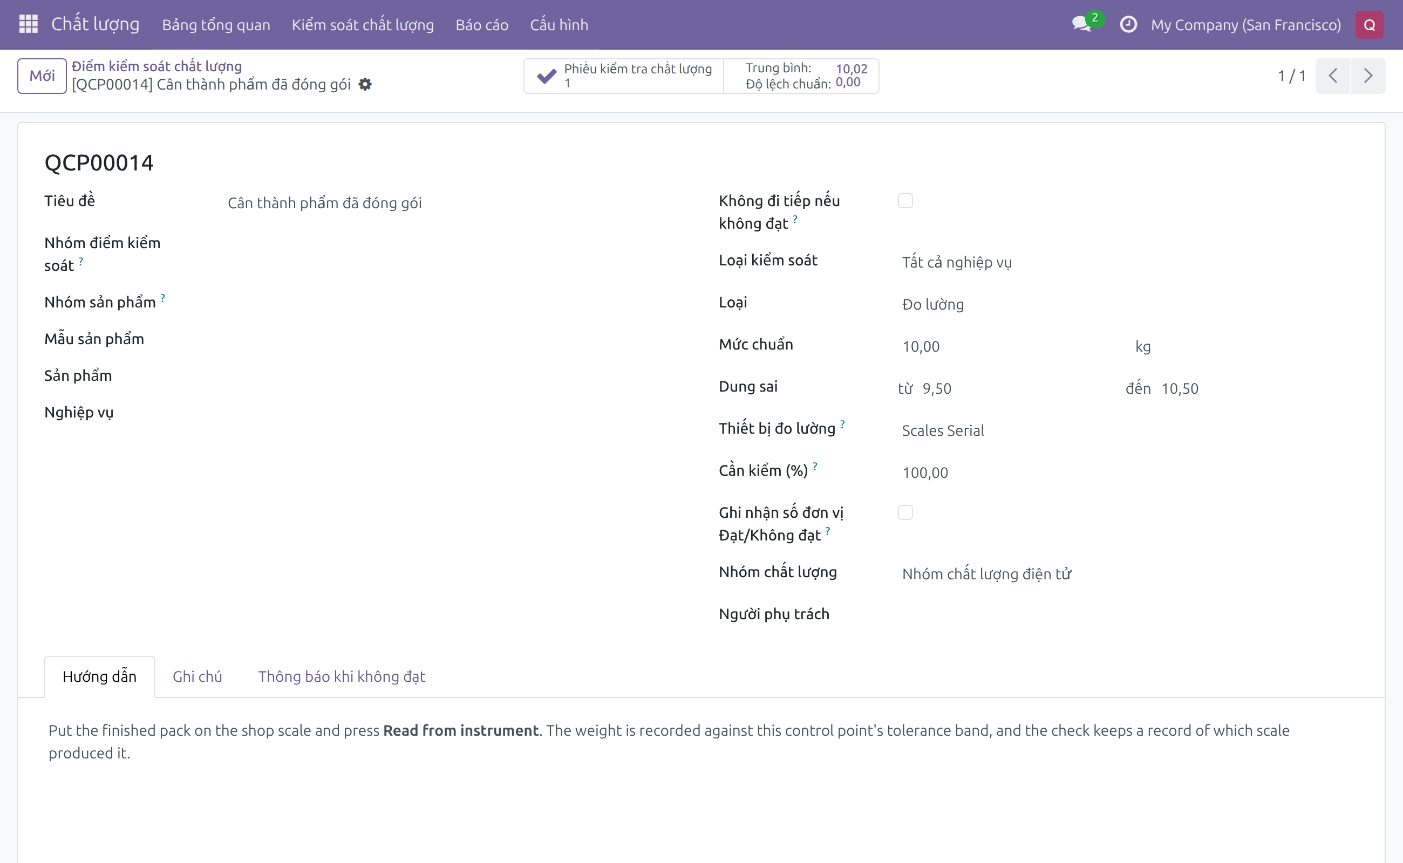Open the help tooltip for Nhóm sản phẩm

(x=163, y=298)
